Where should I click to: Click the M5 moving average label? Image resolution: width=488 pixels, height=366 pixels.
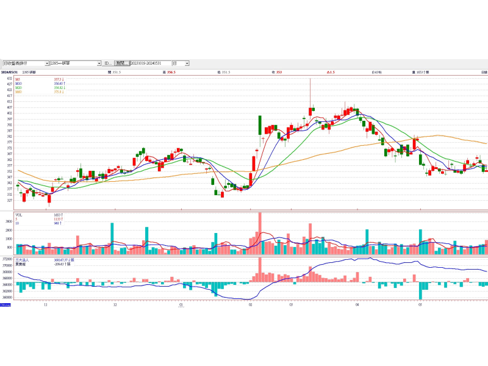(x=18, y=80)
